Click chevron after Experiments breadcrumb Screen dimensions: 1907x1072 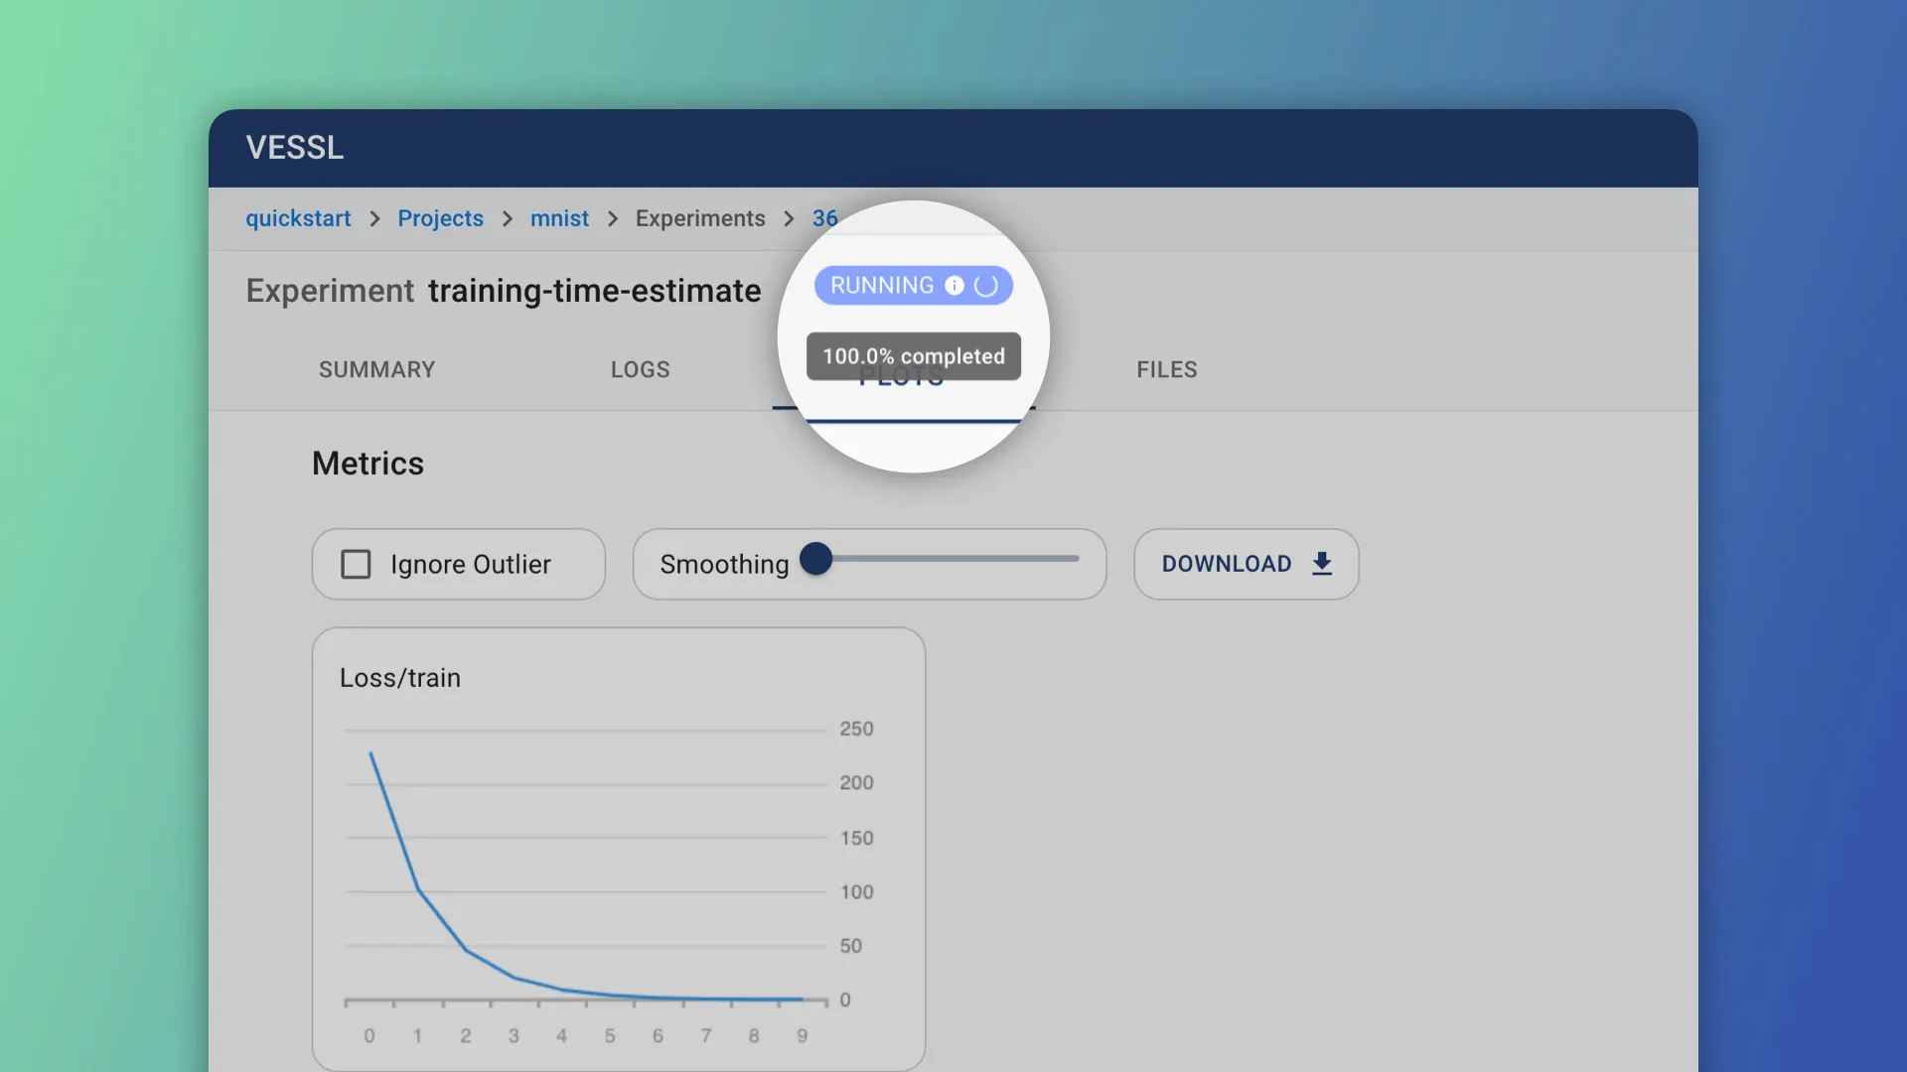[789, 218]
